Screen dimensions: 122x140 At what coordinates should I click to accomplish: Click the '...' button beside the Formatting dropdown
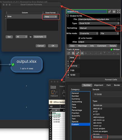[118, 28]
